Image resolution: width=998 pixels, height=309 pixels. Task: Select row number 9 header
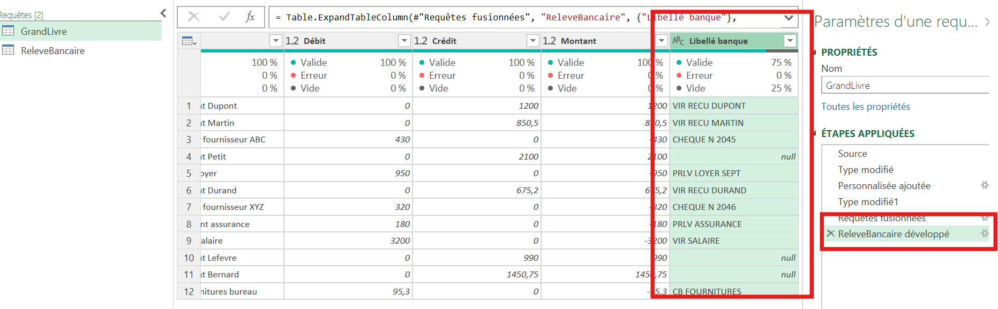(189, 241)
